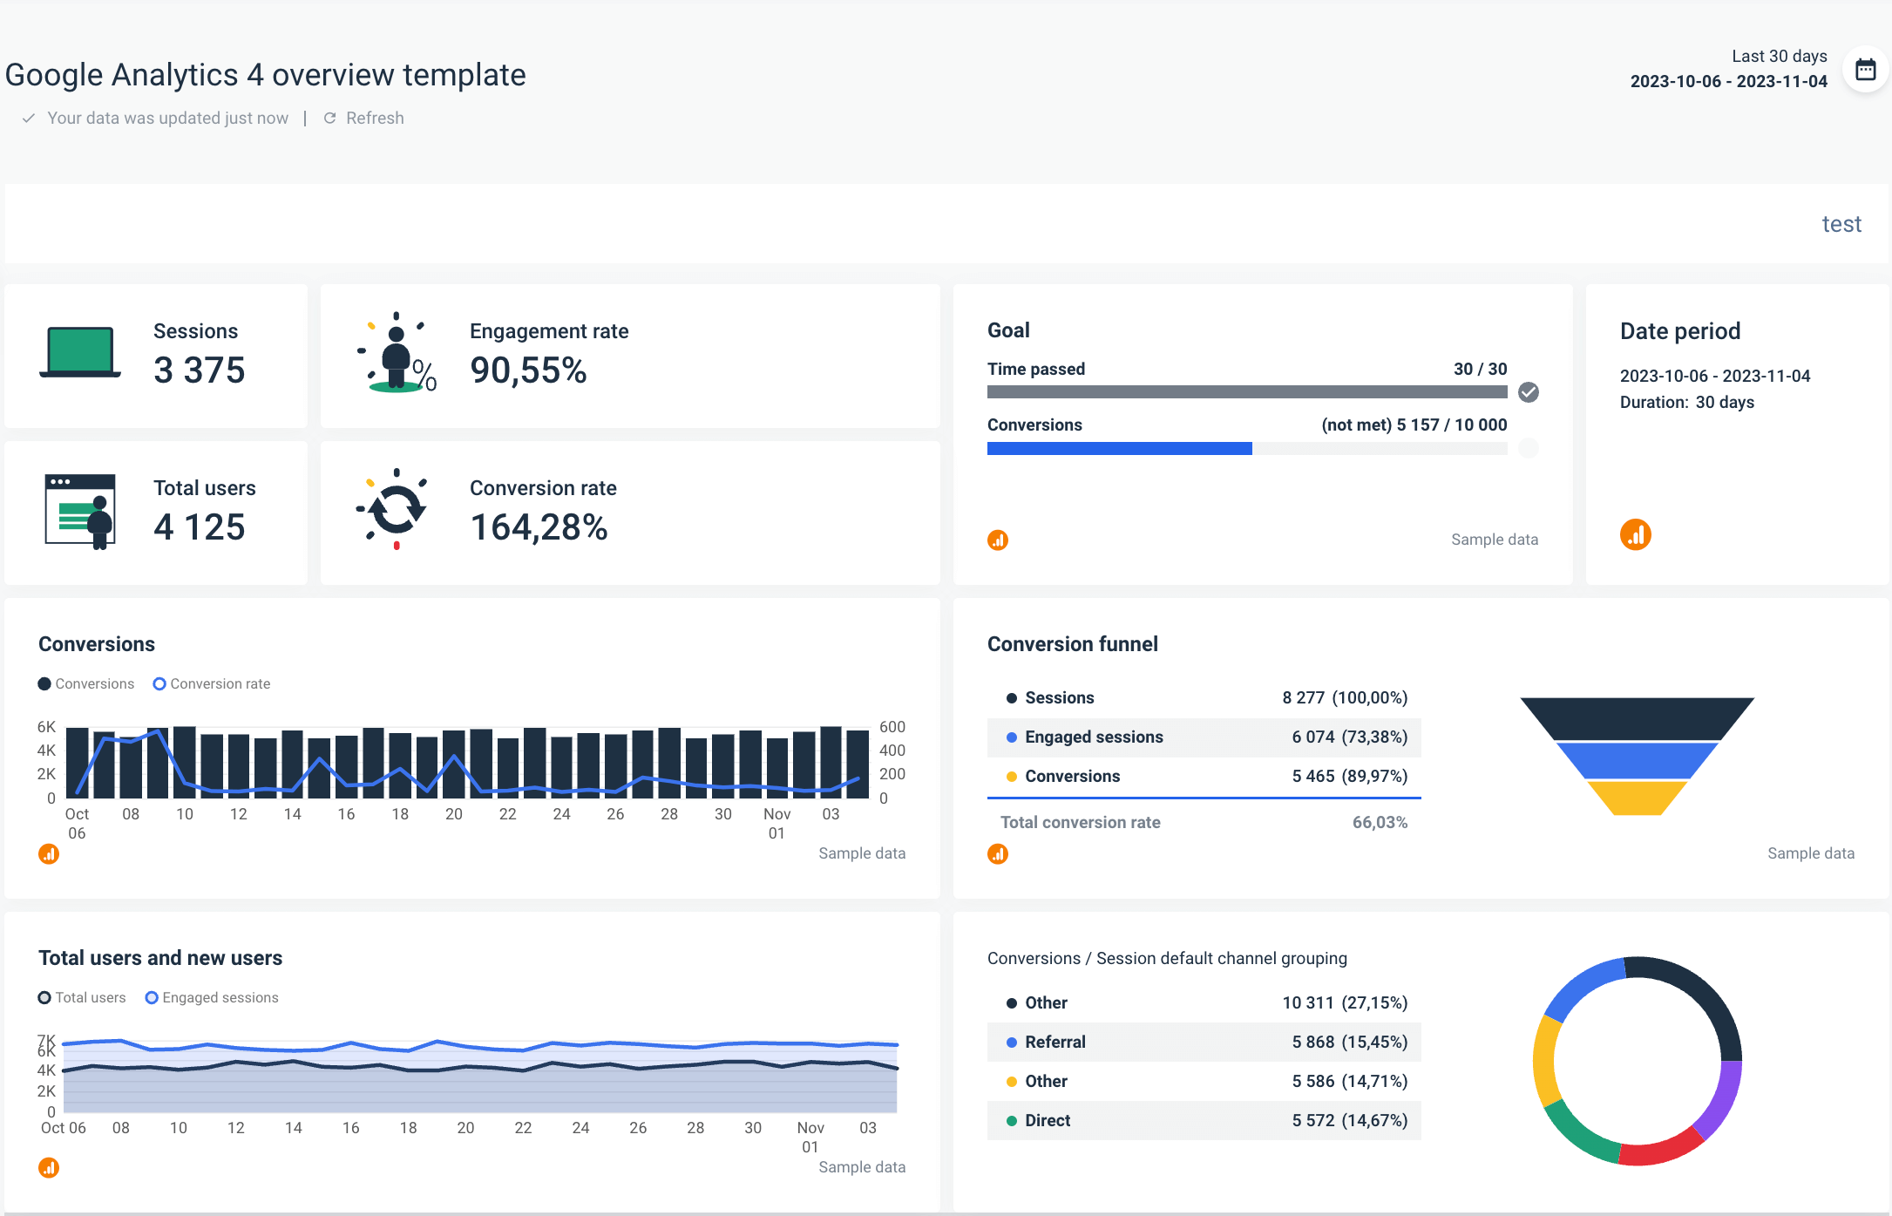Click the Google Analytics icon in the Date period widget
Screen dimensions: 1892x1216
point(1636,533)
